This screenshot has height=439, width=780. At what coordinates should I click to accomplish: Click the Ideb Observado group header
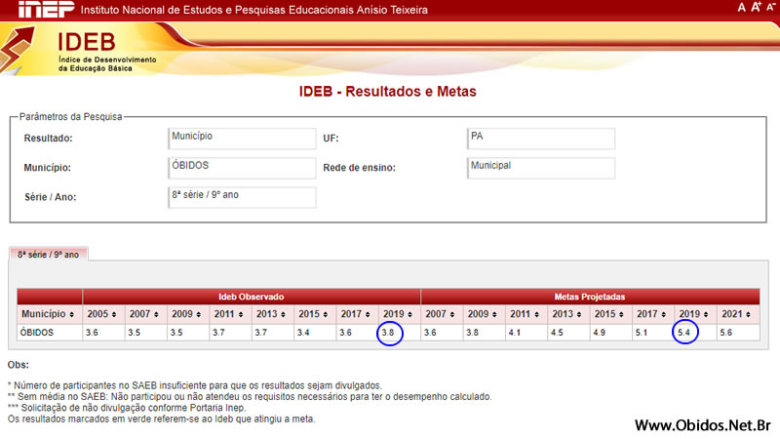[252, 297]
